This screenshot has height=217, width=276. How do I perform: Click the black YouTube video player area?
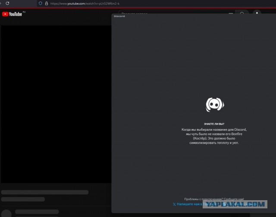point(56,104)
